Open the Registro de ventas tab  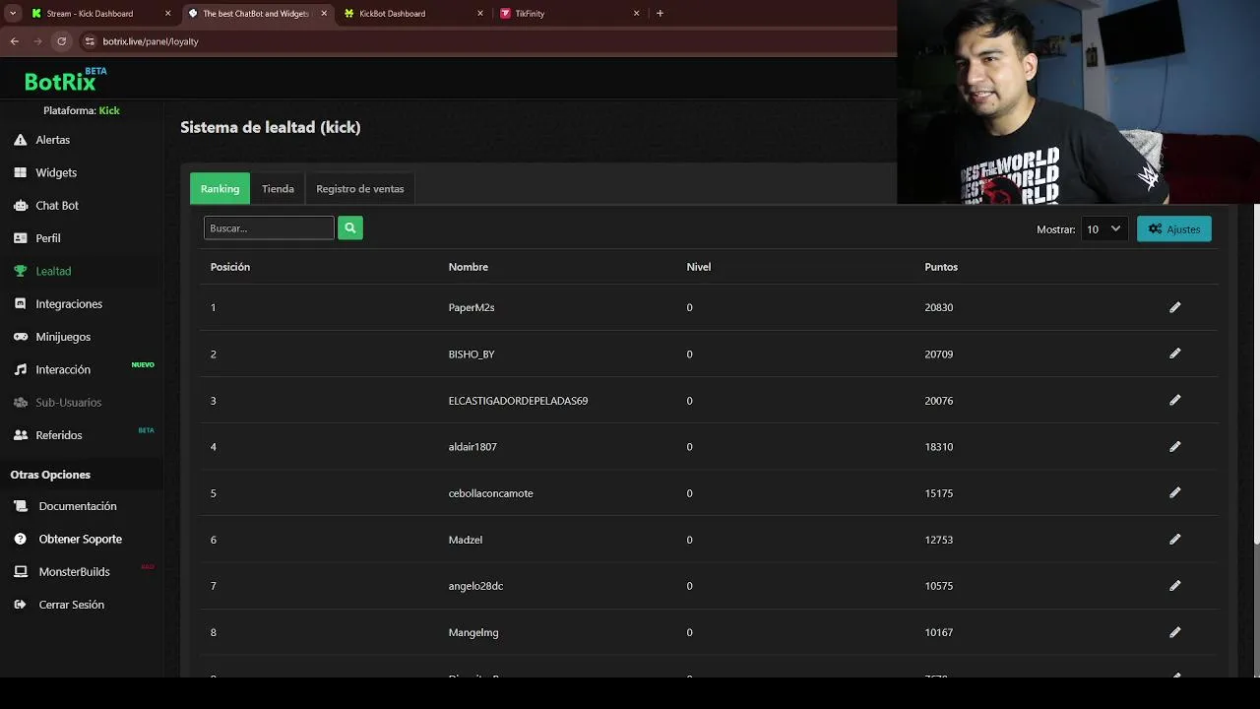point(359,189)
